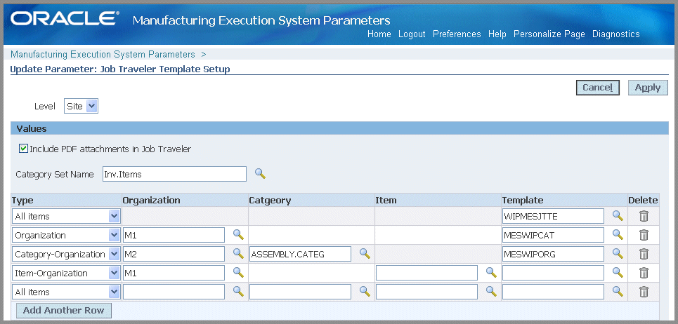This screenshot has height=324, width=678.
Task: Delete the Item-Organization row
Action: [x=644, y=273]
